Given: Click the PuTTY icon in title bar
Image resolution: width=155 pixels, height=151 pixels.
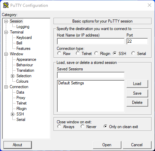Looking at the screenshot, I should pos(6,5).
